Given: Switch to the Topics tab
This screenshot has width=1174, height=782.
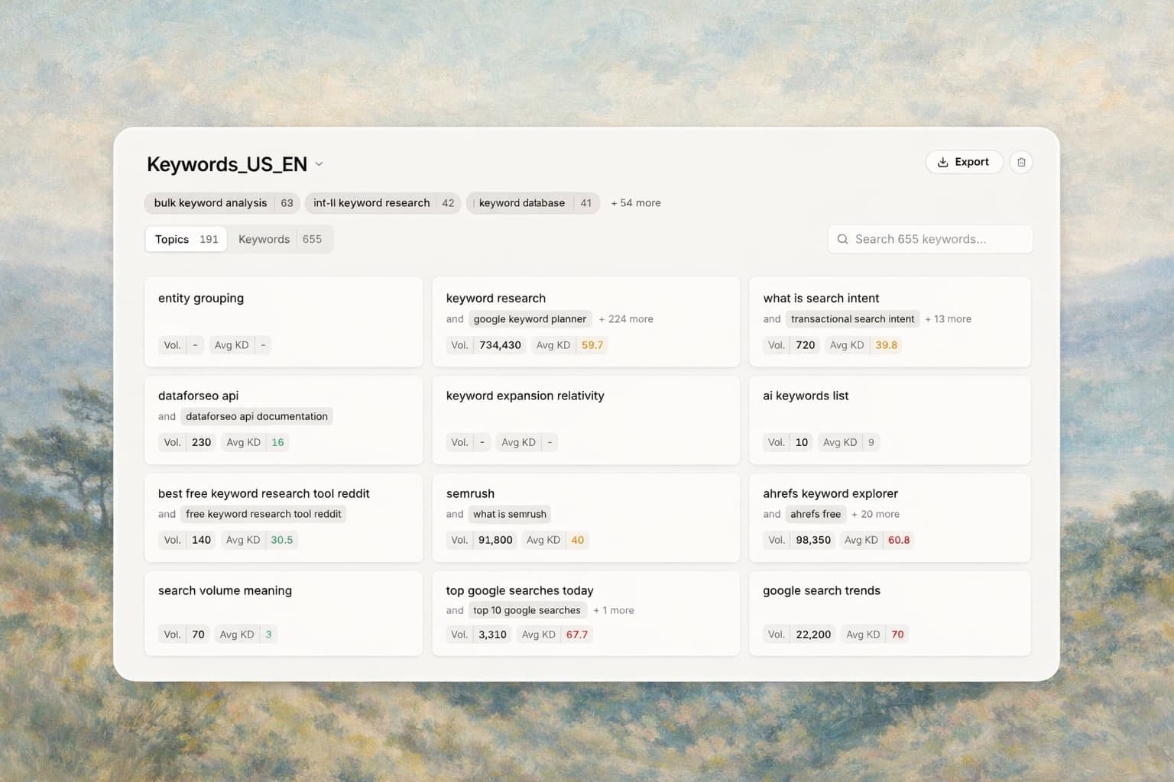Looking at the screenshot, I should tap(186, 239).
